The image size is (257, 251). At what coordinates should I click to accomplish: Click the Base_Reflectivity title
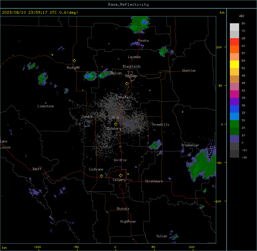coord(128,4)
